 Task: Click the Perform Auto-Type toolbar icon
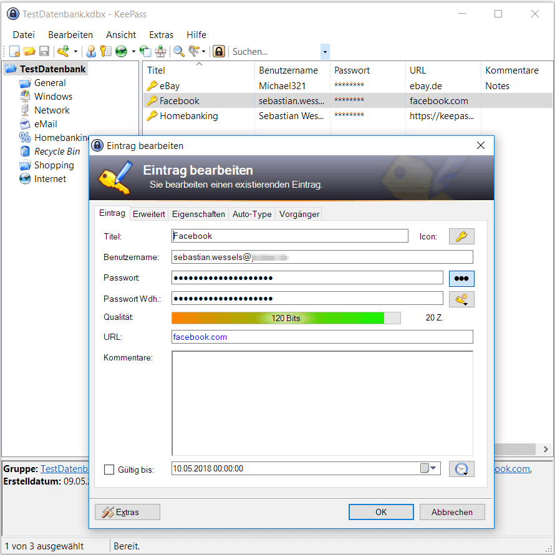click(160, 52)
